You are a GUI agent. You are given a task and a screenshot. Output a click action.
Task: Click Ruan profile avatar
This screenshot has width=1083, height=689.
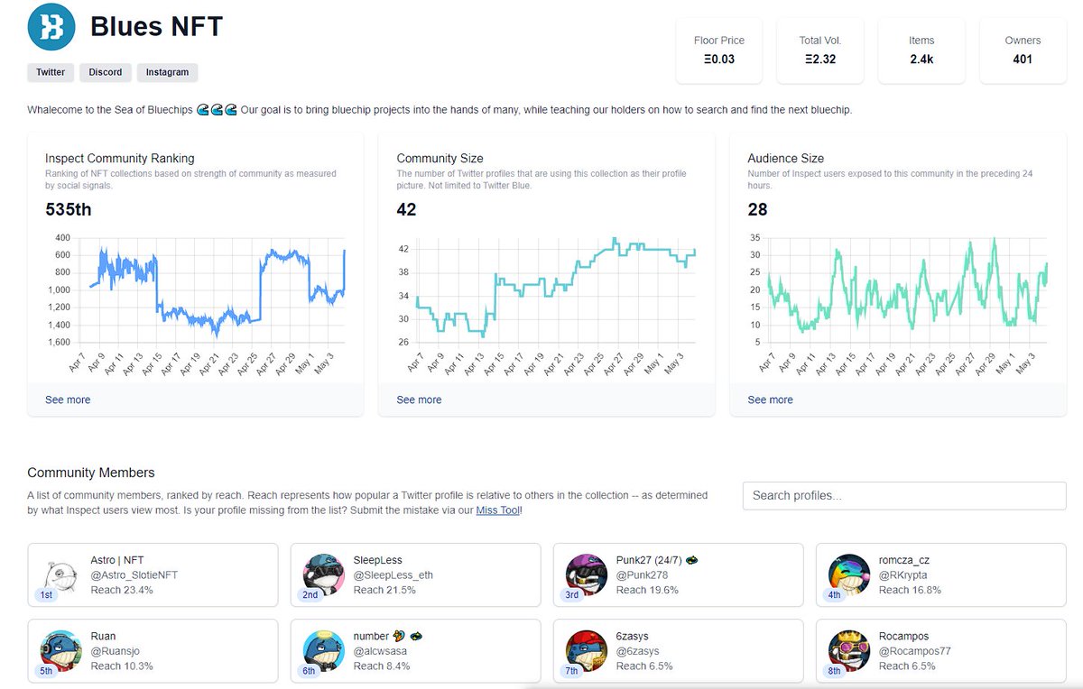coord(60,649)
